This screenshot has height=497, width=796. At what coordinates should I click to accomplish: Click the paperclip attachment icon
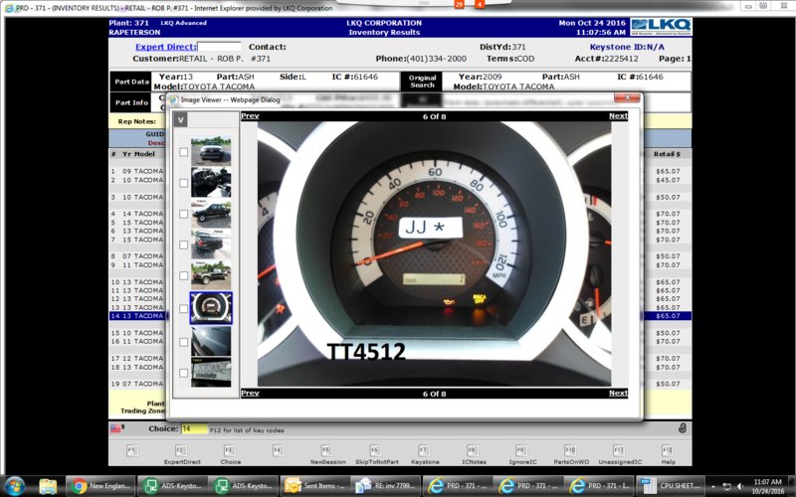point(683,428)
